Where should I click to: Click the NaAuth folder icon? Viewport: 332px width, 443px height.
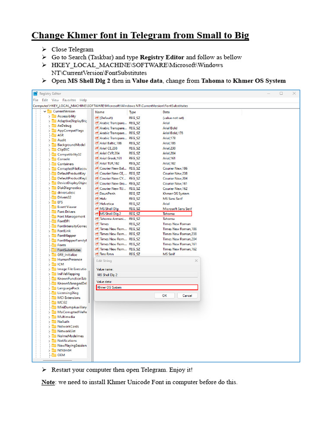coord(54,321)
